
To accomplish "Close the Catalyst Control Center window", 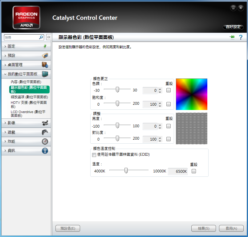I will pos(241,8).
